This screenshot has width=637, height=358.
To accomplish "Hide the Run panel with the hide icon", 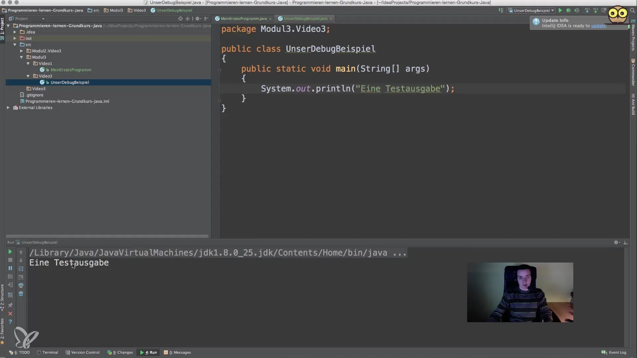I will coord(625,242).
